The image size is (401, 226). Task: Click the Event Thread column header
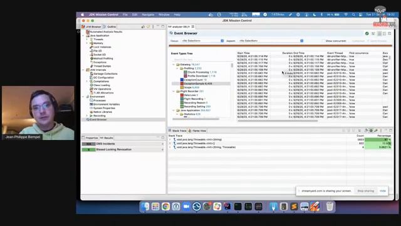(335, 53)
